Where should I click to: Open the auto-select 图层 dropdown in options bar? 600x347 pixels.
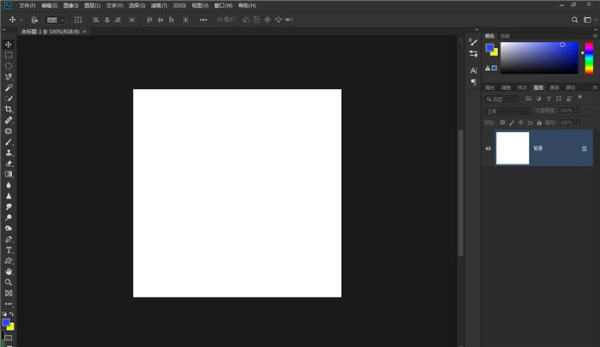coord(56,19)
